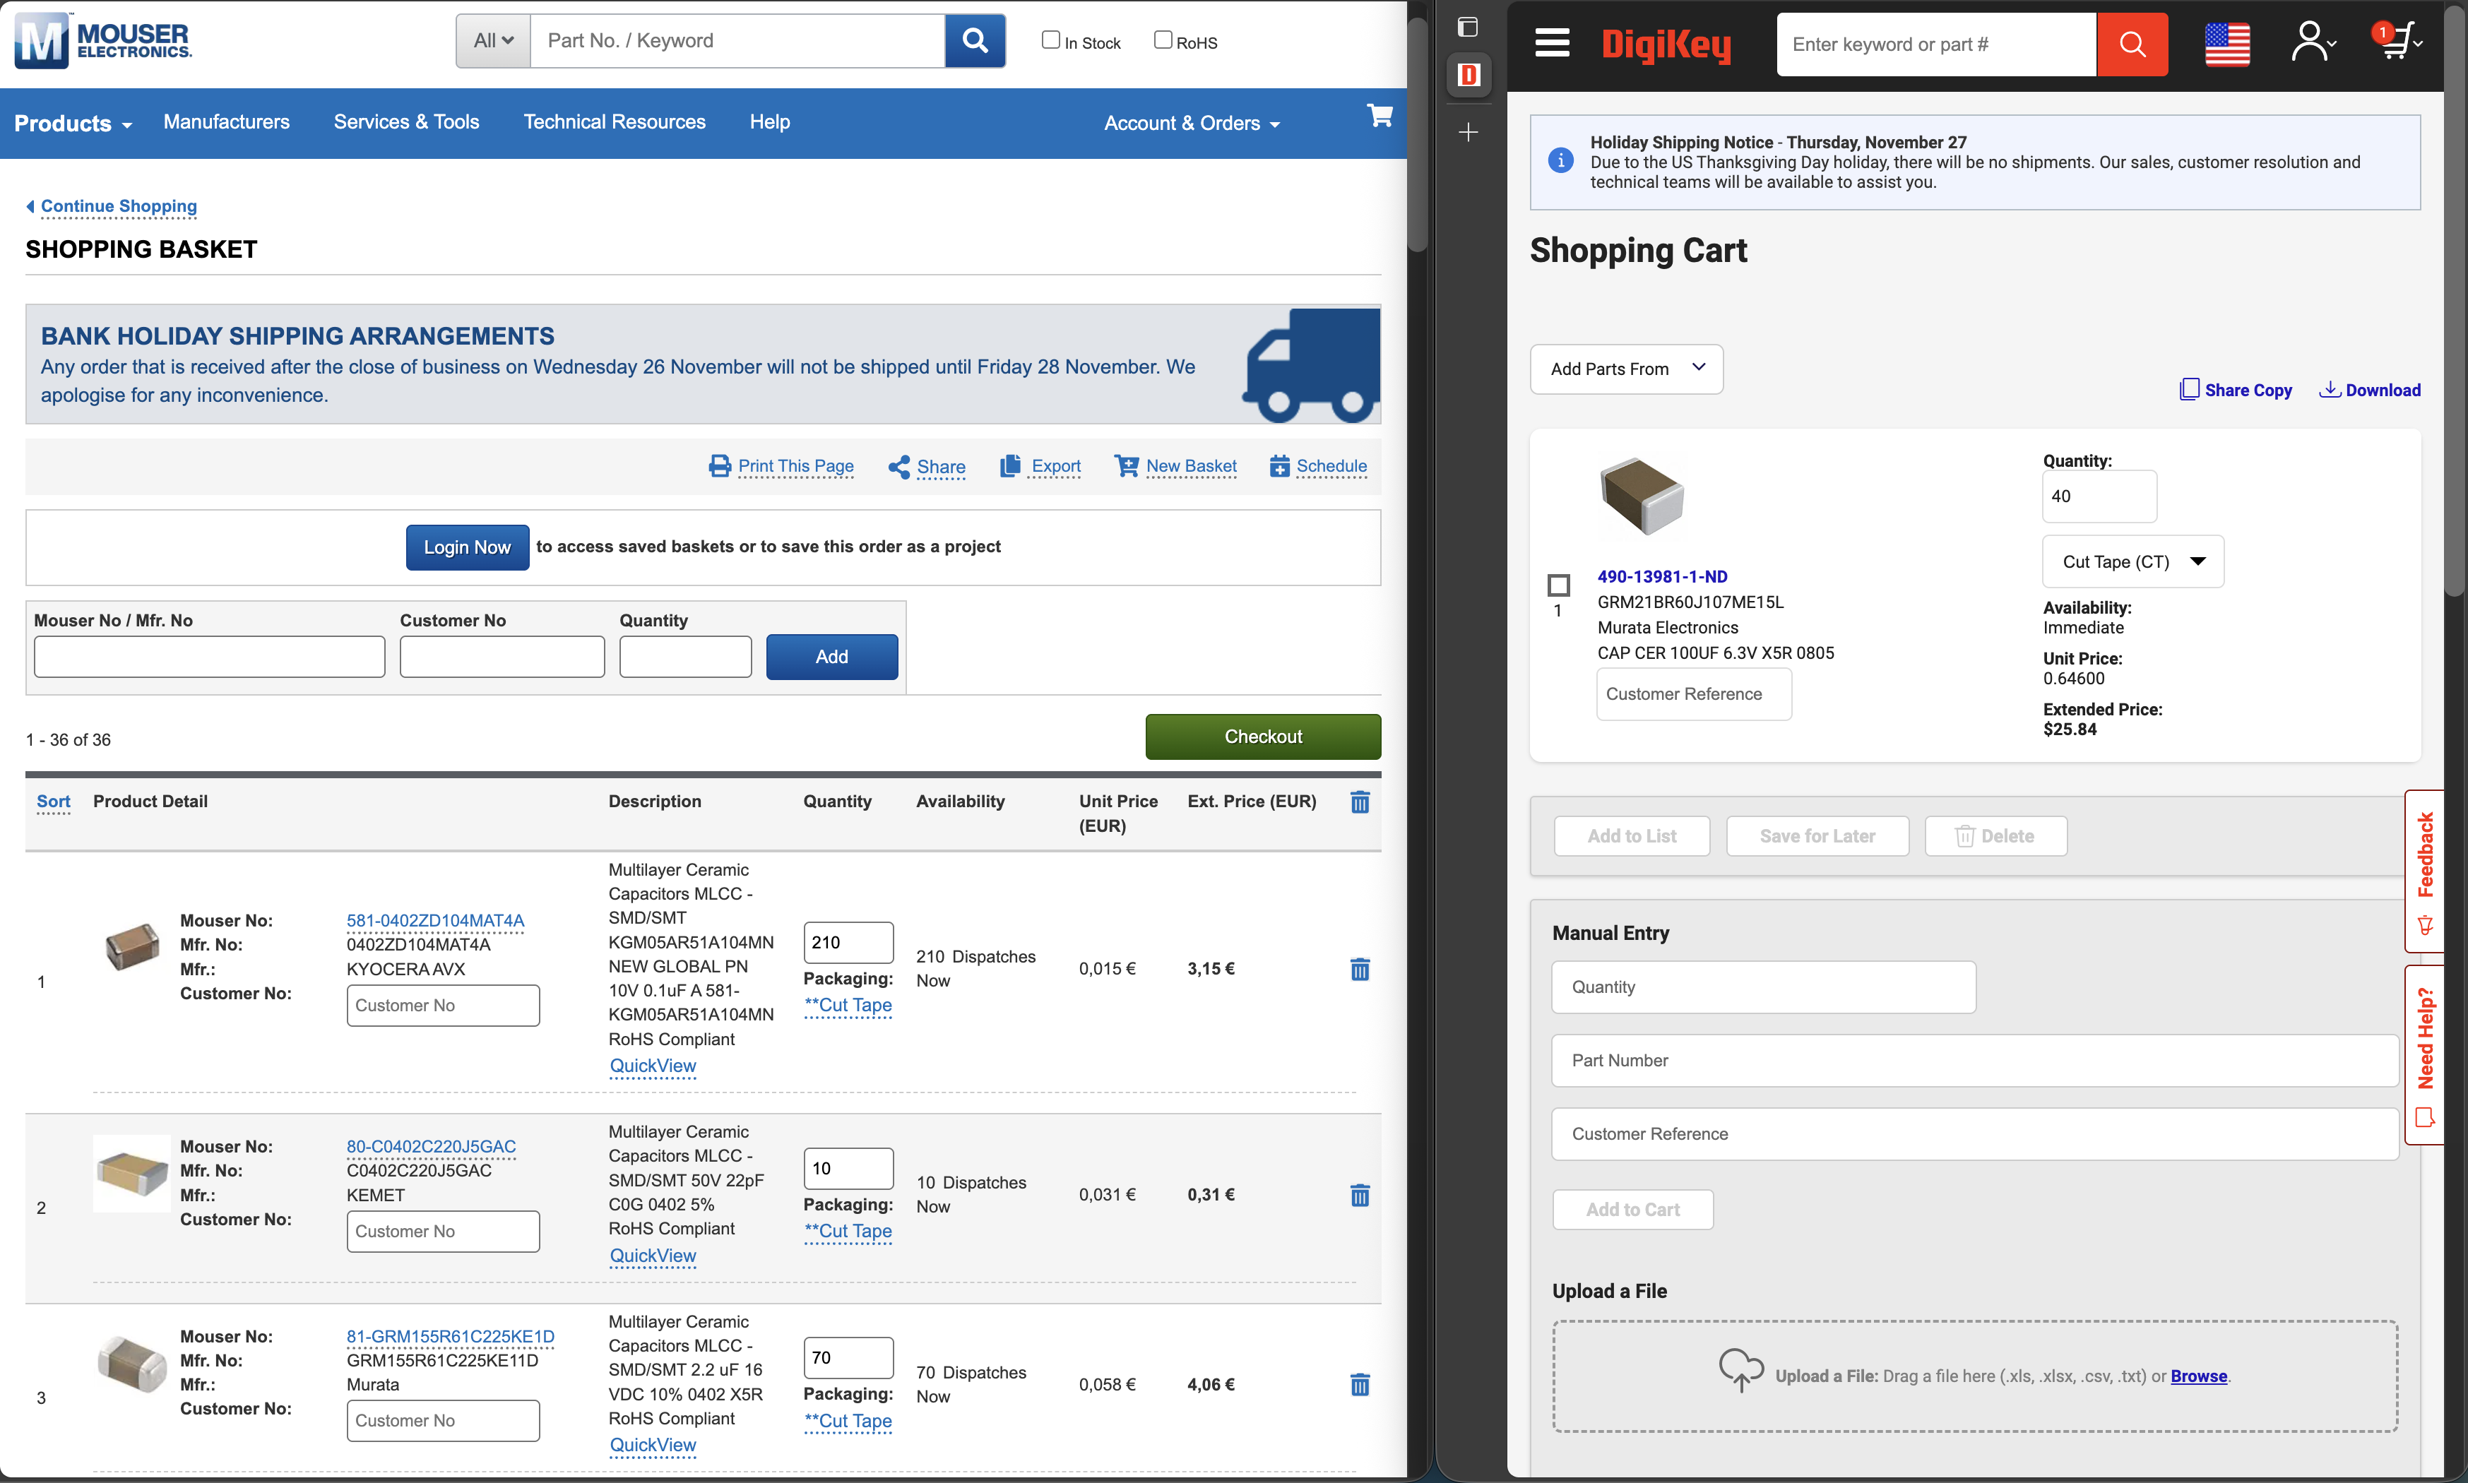The width and height of the screenshot is (2468, 1483).
Task: Open the Cut Tape packaging dropdown
Action: 2132,561
